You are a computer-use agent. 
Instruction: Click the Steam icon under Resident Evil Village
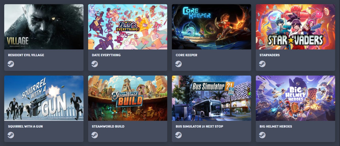(11, 64)
